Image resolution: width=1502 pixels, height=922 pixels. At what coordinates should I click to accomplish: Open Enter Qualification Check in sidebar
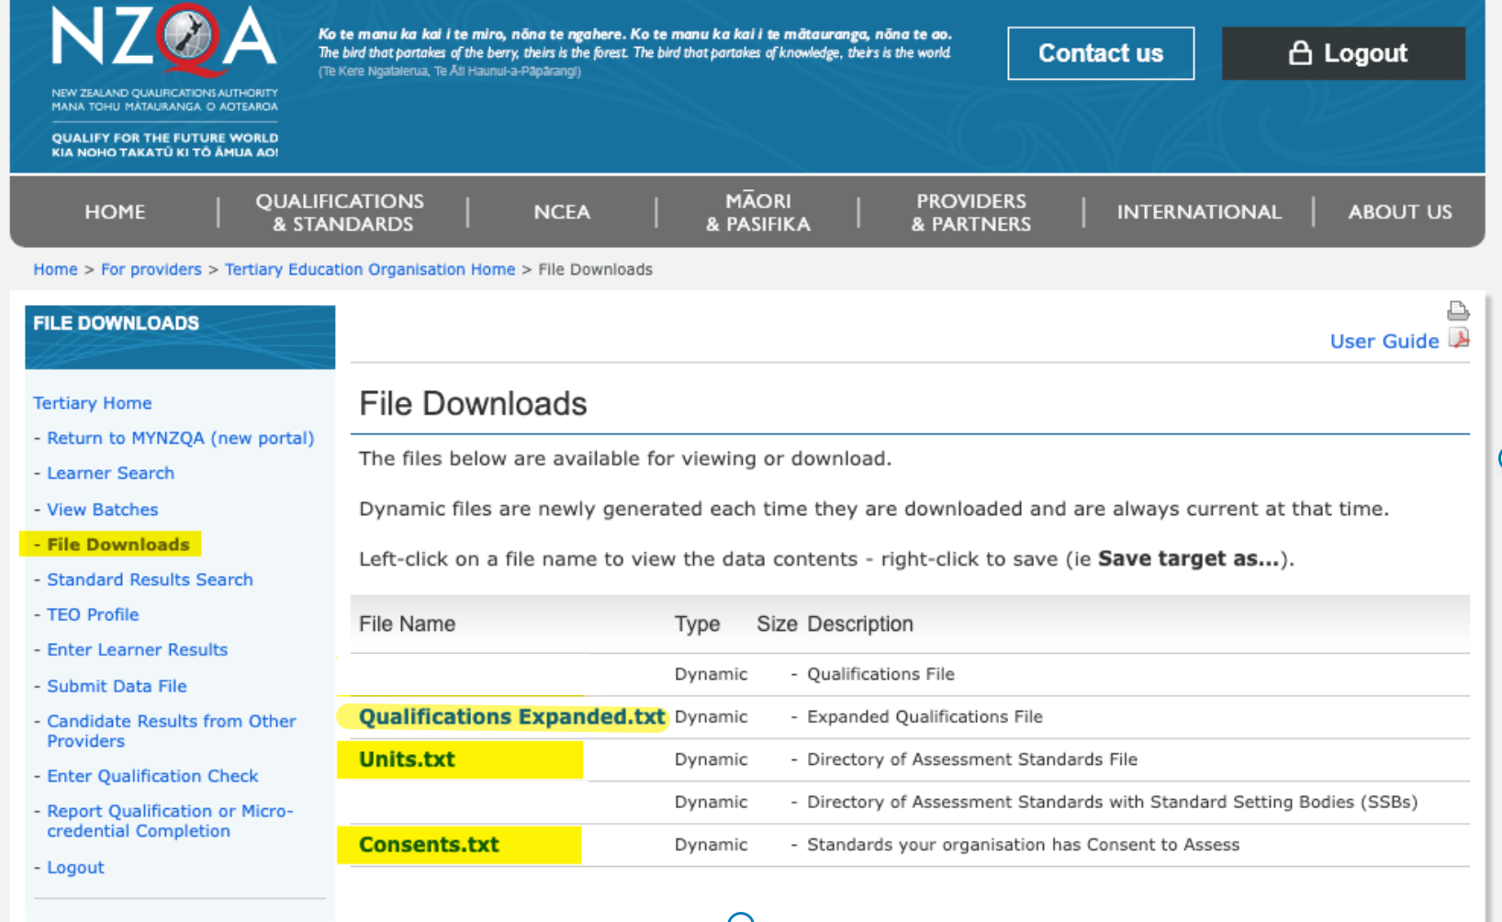pyautogui.click(x=152, y=776)
